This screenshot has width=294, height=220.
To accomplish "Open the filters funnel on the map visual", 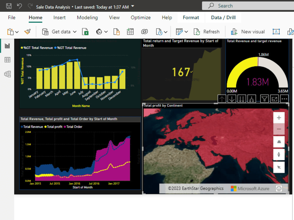I will click(x=264, y=99).
